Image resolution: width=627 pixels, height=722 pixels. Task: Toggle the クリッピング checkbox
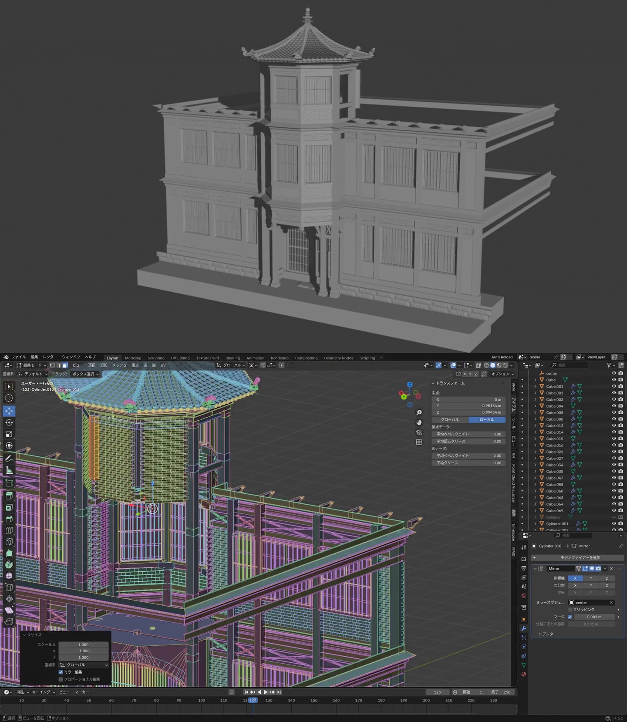(570, 610)
